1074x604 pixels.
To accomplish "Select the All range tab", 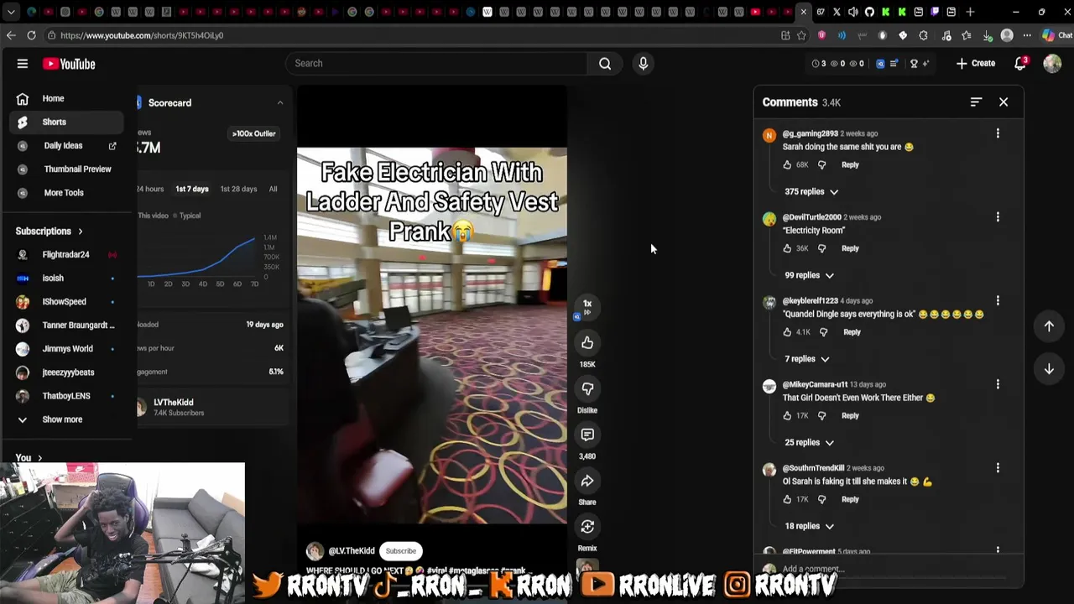I will click(x=273, y=189).
